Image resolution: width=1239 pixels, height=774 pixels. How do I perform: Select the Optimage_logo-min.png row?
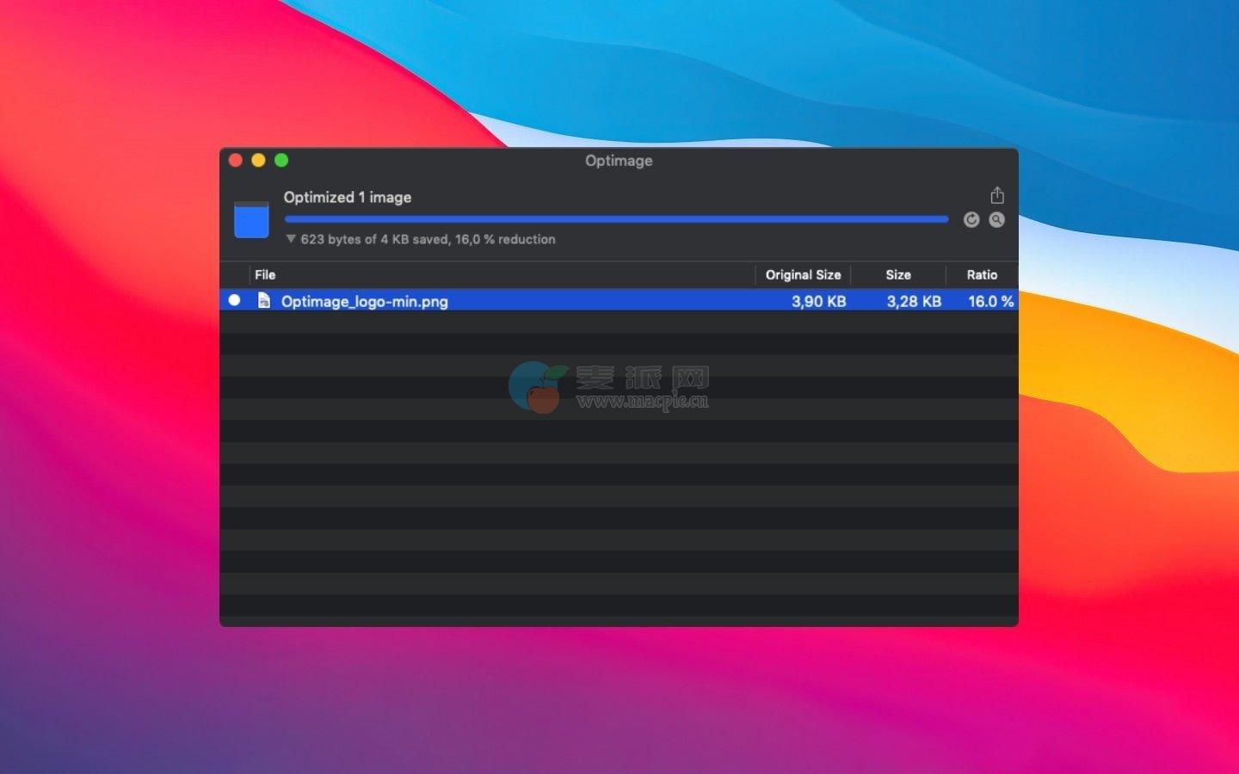click(619, 300)
